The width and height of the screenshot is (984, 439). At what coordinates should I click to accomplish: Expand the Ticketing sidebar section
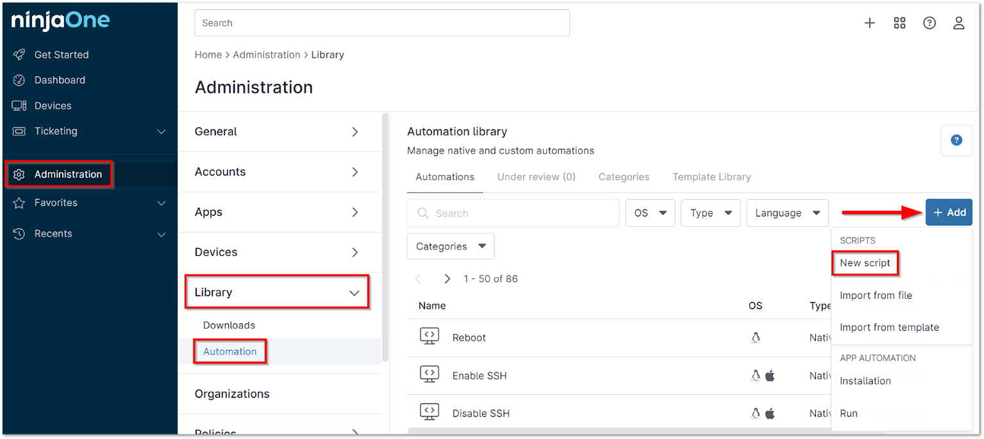161,131
